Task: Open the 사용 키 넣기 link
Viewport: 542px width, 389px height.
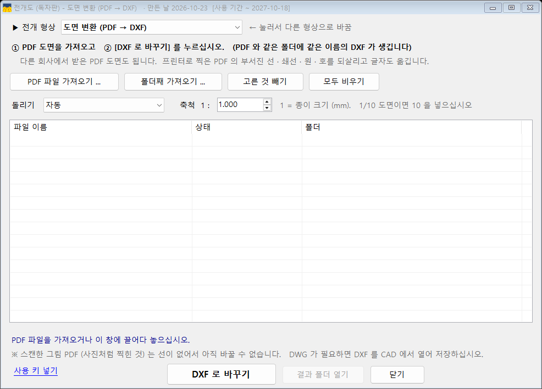Action: [36, 371]
